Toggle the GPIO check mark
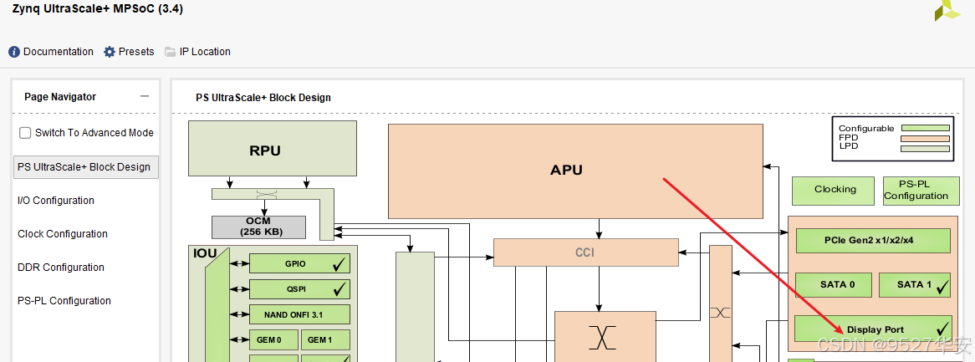The image size is (975, 362). point(339,264)
